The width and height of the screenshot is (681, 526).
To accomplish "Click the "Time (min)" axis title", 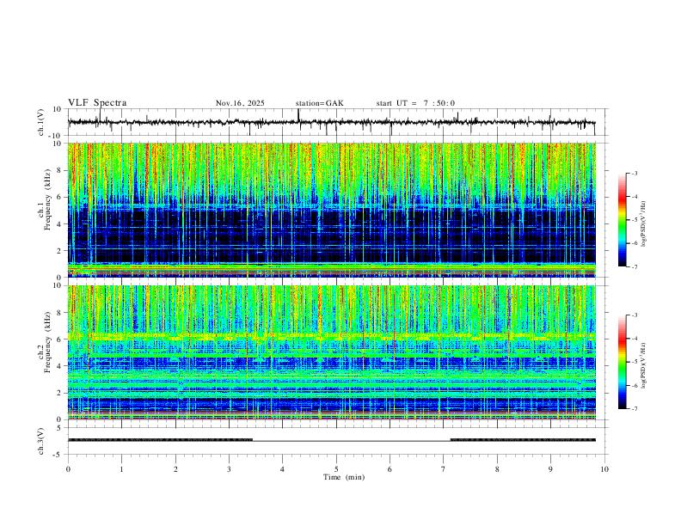I will click(x=344, y=477).
